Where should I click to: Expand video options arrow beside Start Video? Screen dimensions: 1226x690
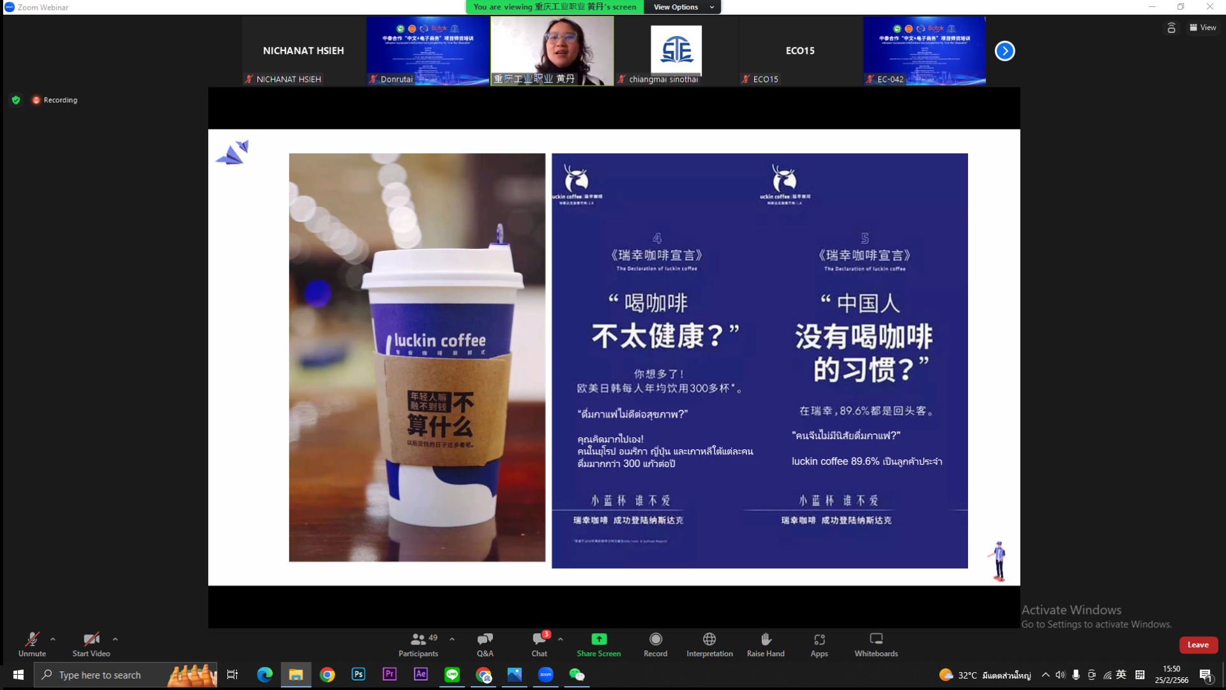(x=116, y=639)
